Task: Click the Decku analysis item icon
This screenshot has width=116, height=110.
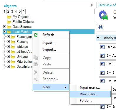Action: point(102,47)
